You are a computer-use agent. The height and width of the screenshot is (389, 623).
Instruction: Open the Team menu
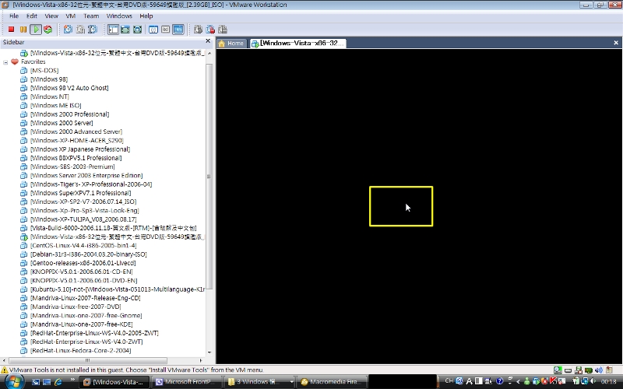91,16
